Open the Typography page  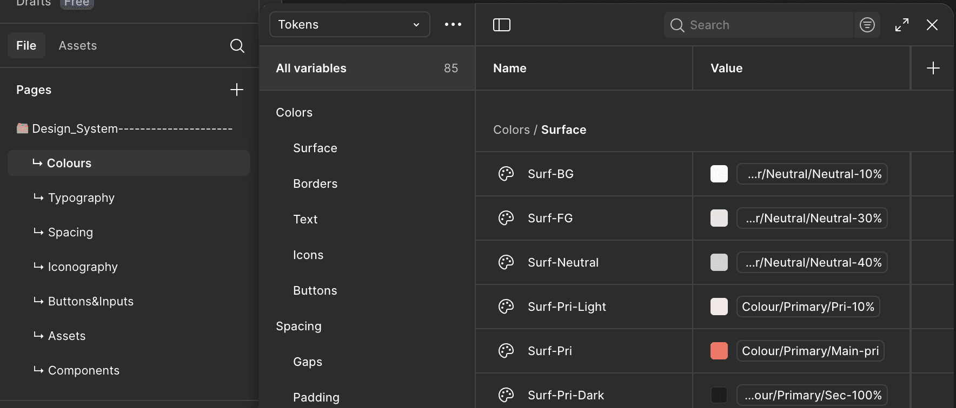click(81, 198)
